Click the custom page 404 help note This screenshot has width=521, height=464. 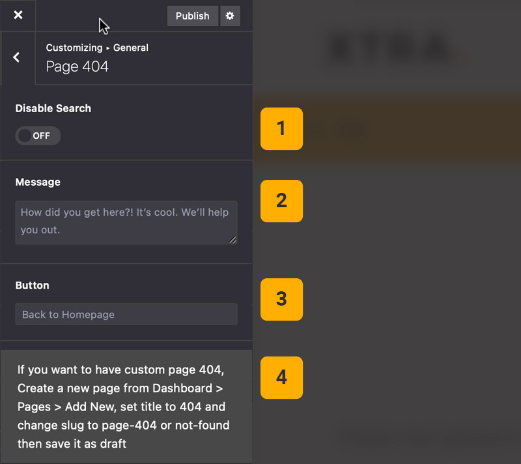(124, 407)
